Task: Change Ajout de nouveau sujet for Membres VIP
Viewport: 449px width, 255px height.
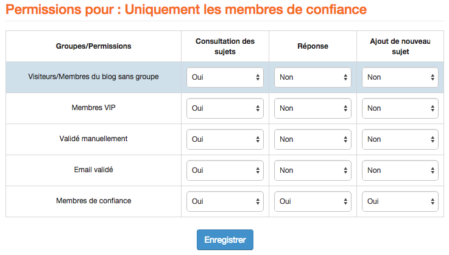Action: pyautogui.click(x=400, y=108)
